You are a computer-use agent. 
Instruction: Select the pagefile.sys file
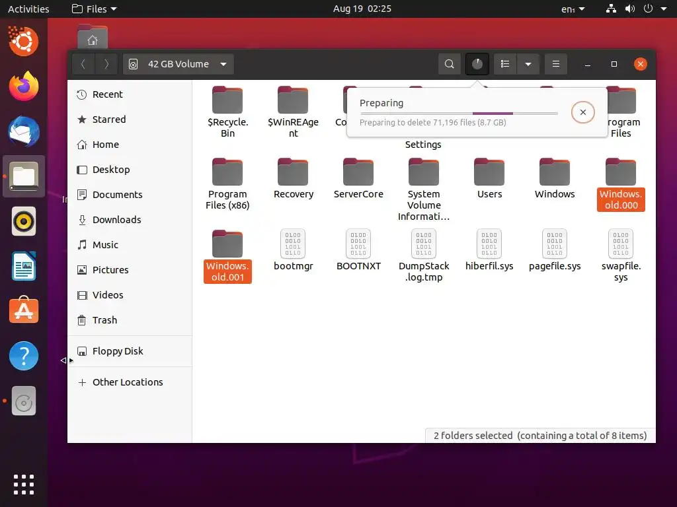[555, 250]
